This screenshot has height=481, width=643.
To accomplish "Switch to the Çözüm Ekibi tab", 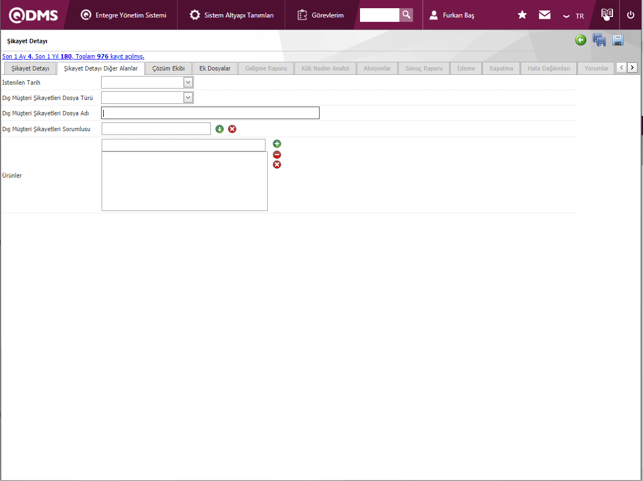I will pos(168,68).
